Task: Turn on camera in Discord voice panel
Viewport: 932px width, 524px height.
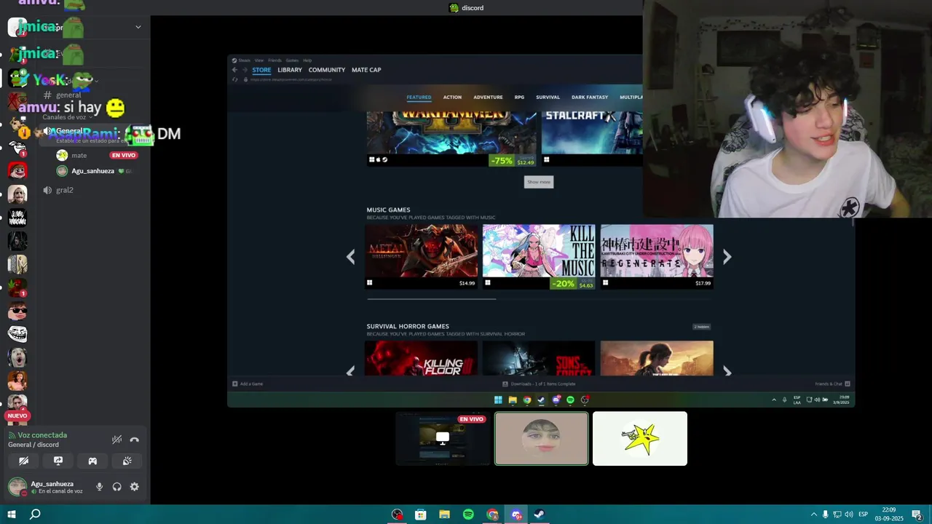Action: click(23, 461)
